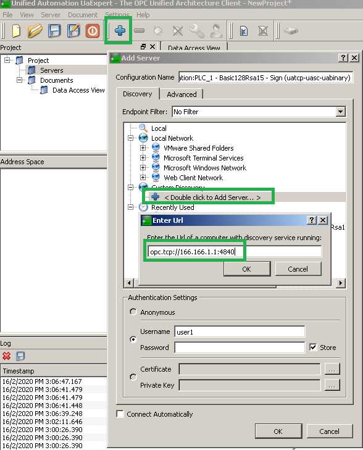This screenshot has height=450, width=363.
Task: Click the minus Remove Server toolbar icon
Action: tap(139, 30)
